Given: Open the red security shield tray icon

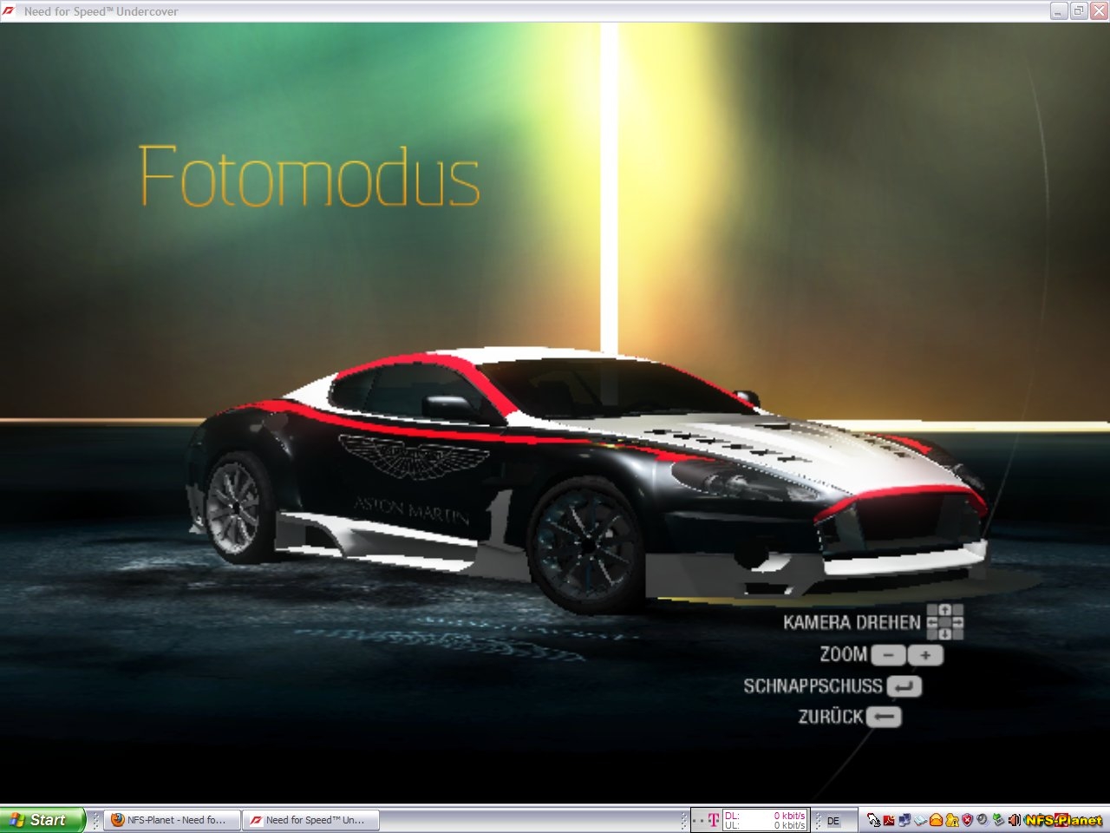Looking at the screenshot, I should click(967, 820).
